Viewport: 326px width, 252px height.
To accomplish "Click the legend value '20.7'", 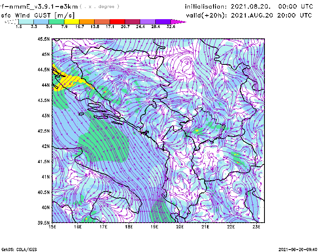I will pyautogui.click(x=125, y=27).
